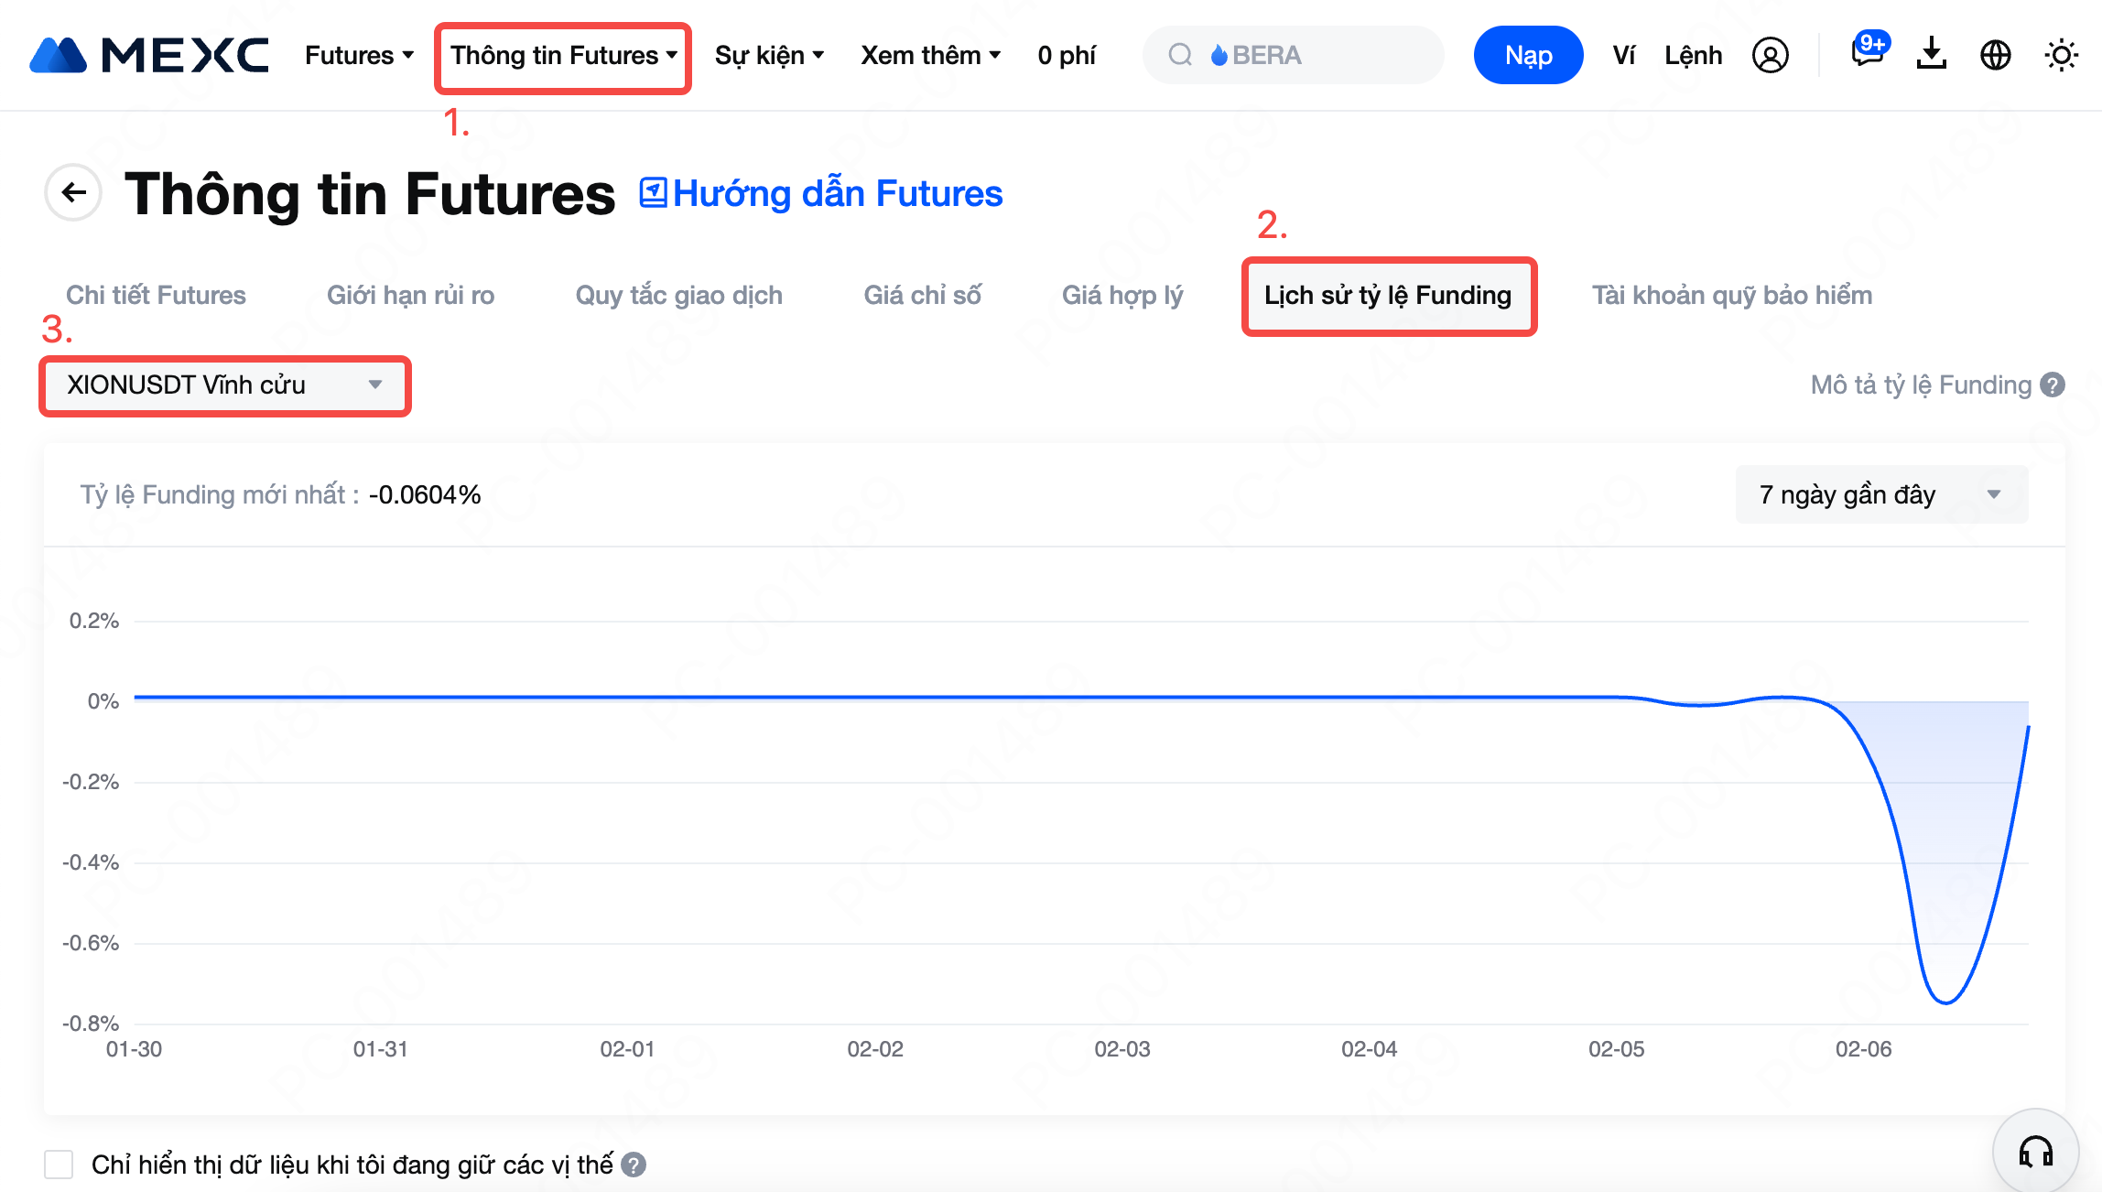Open the 7 ngày gần đây dropdown
The width and height of the screenshot is (2102, 1192).
1880,495
